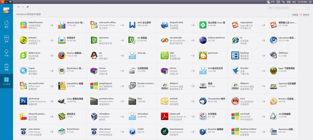Screen dimensions: 313x140
Task: Go to the 卸载 uninstall sidebar section
Action: click(6, 67)
